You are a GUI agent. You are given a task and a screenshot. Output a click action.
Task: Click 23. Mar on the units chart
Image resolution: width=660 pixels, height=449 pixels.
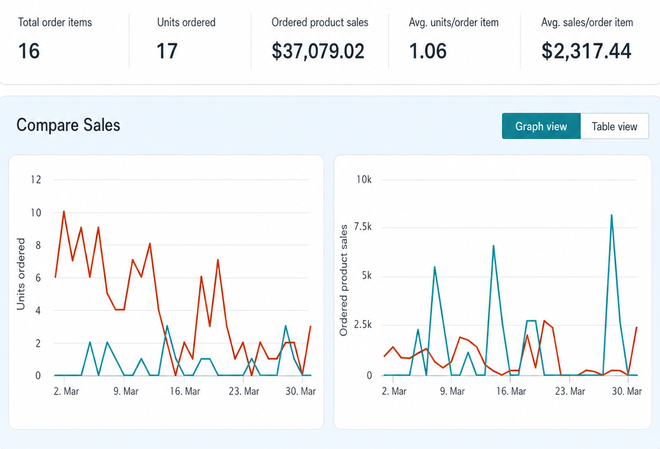[244, 391]
